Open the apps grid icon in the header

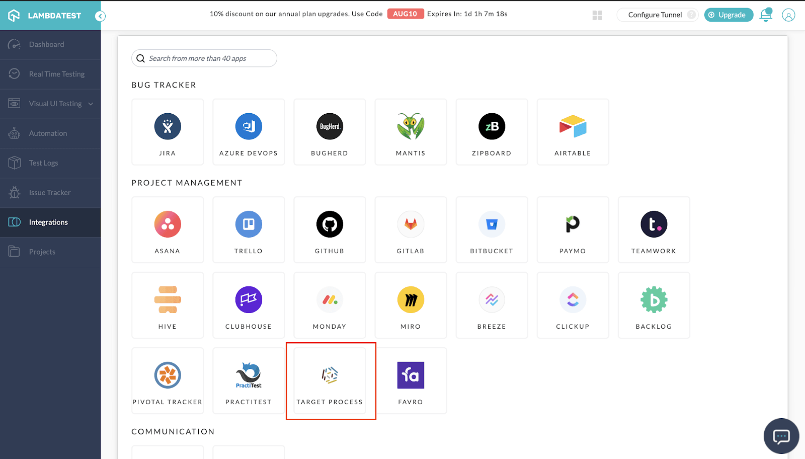coord(597,15)
